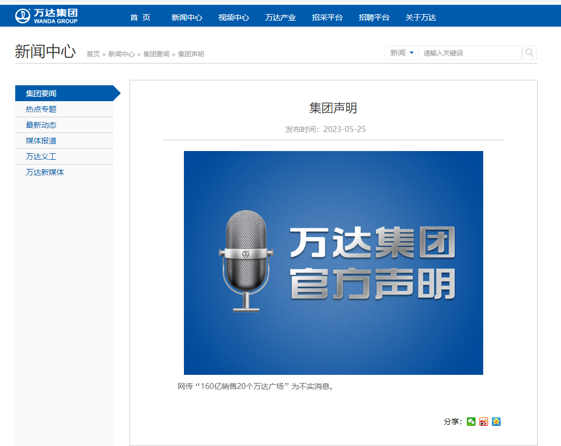The image size is (561, 446).
Task: Click the 集团声明 article title
Action: [x=333, y=108]
